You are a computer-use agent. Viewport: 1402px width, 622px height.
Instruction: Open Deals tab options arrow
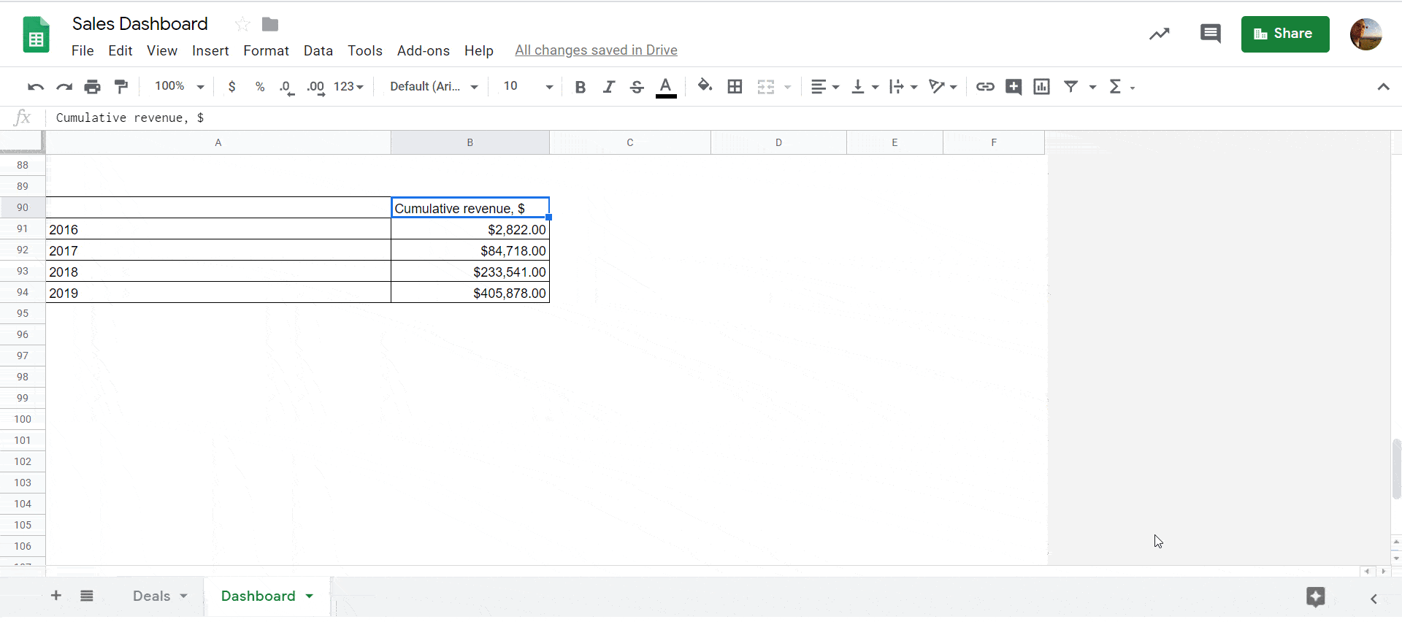click(184, 596)
